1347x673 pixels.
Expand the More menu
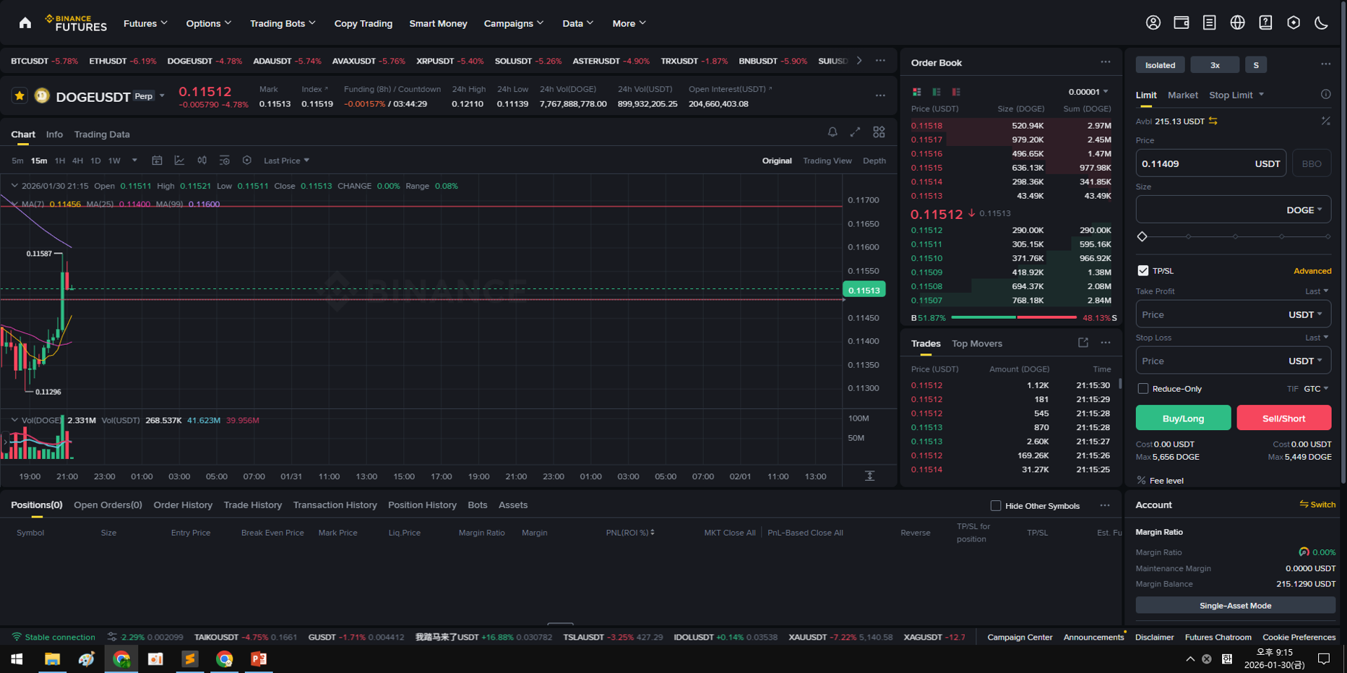(x=629, y=23)
